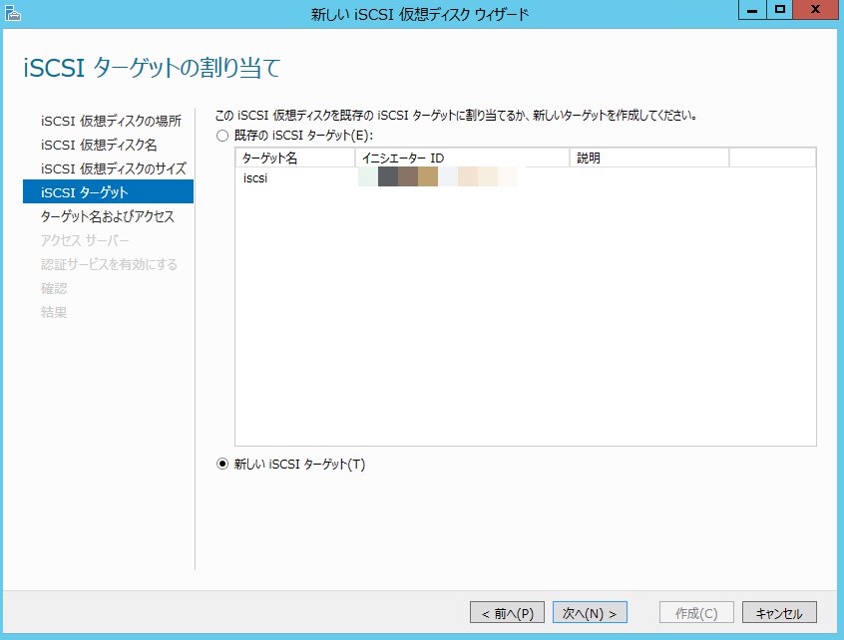Open ターゲット名およびアクセス step
The height and width of the screenshot is (640, 844).
(107, 216)
